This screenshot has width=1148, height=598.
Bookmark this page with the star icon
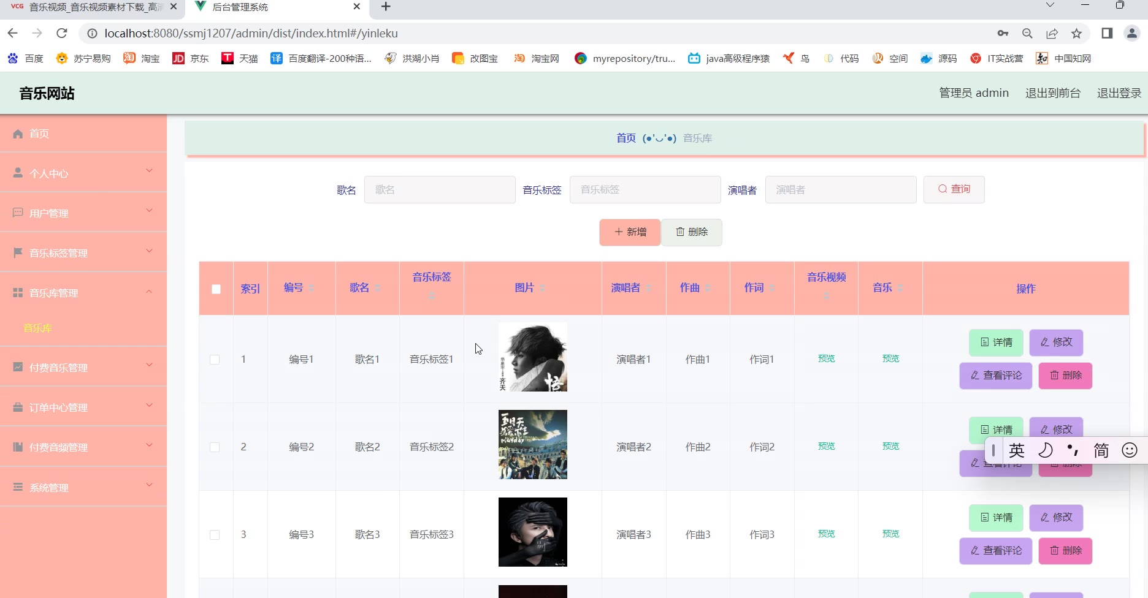pos(1076,34)
